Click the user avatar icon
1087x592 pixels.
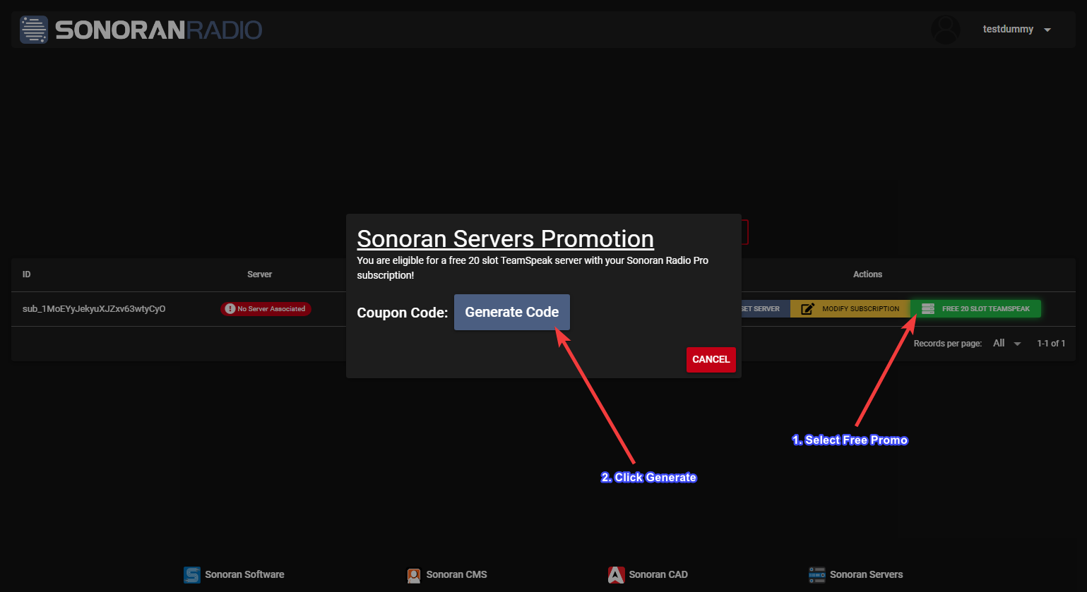pyautogui.click(x=945, y=30)
